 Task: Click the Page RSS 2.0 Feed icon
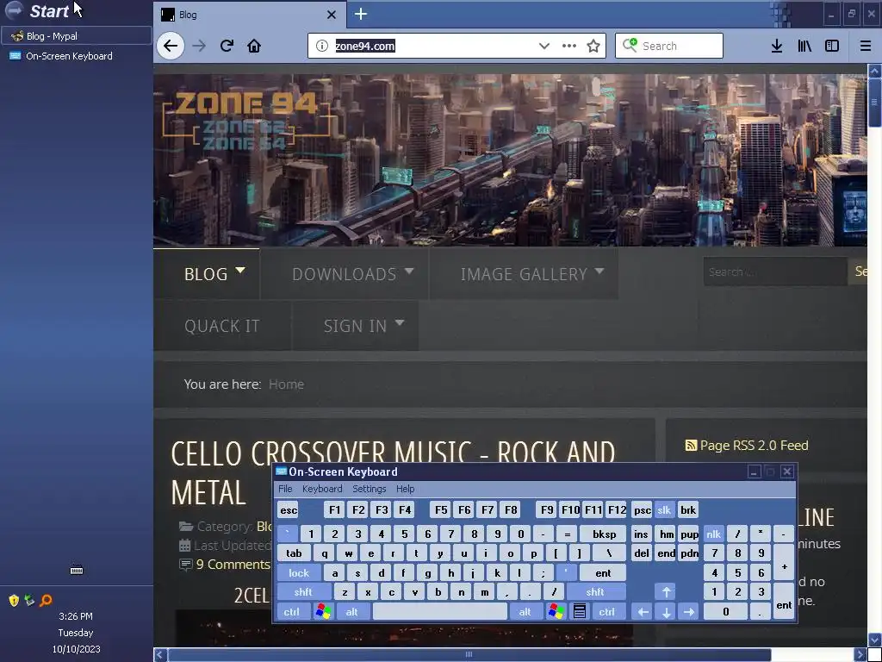pyautogui.click(x=691, y=446)
